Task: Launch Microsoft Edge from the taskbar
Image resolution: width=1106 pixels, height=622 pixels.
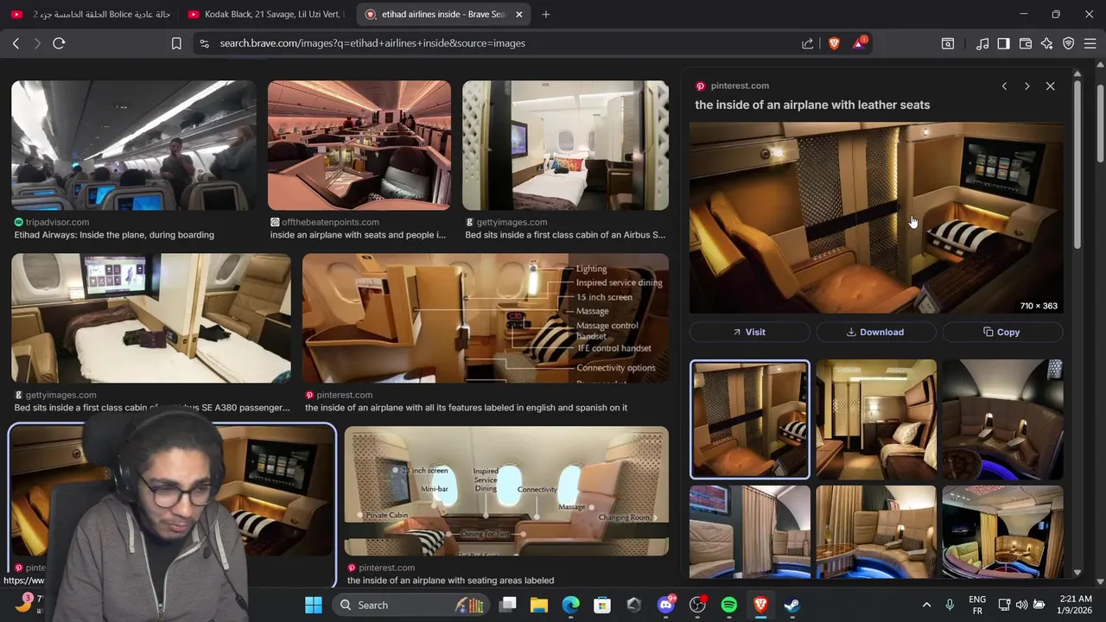Action: point(570,605)
